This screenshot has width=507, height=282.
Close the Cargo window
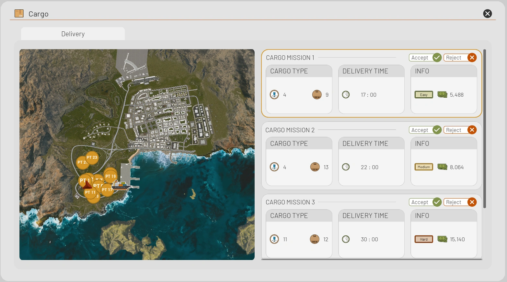click(488, 14)
